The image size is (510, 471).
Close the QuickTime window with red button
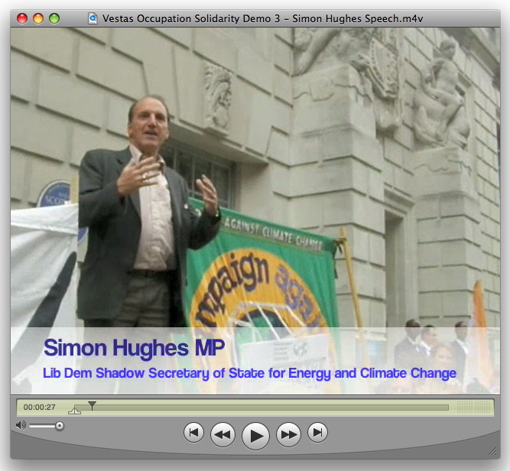(22, 18)
